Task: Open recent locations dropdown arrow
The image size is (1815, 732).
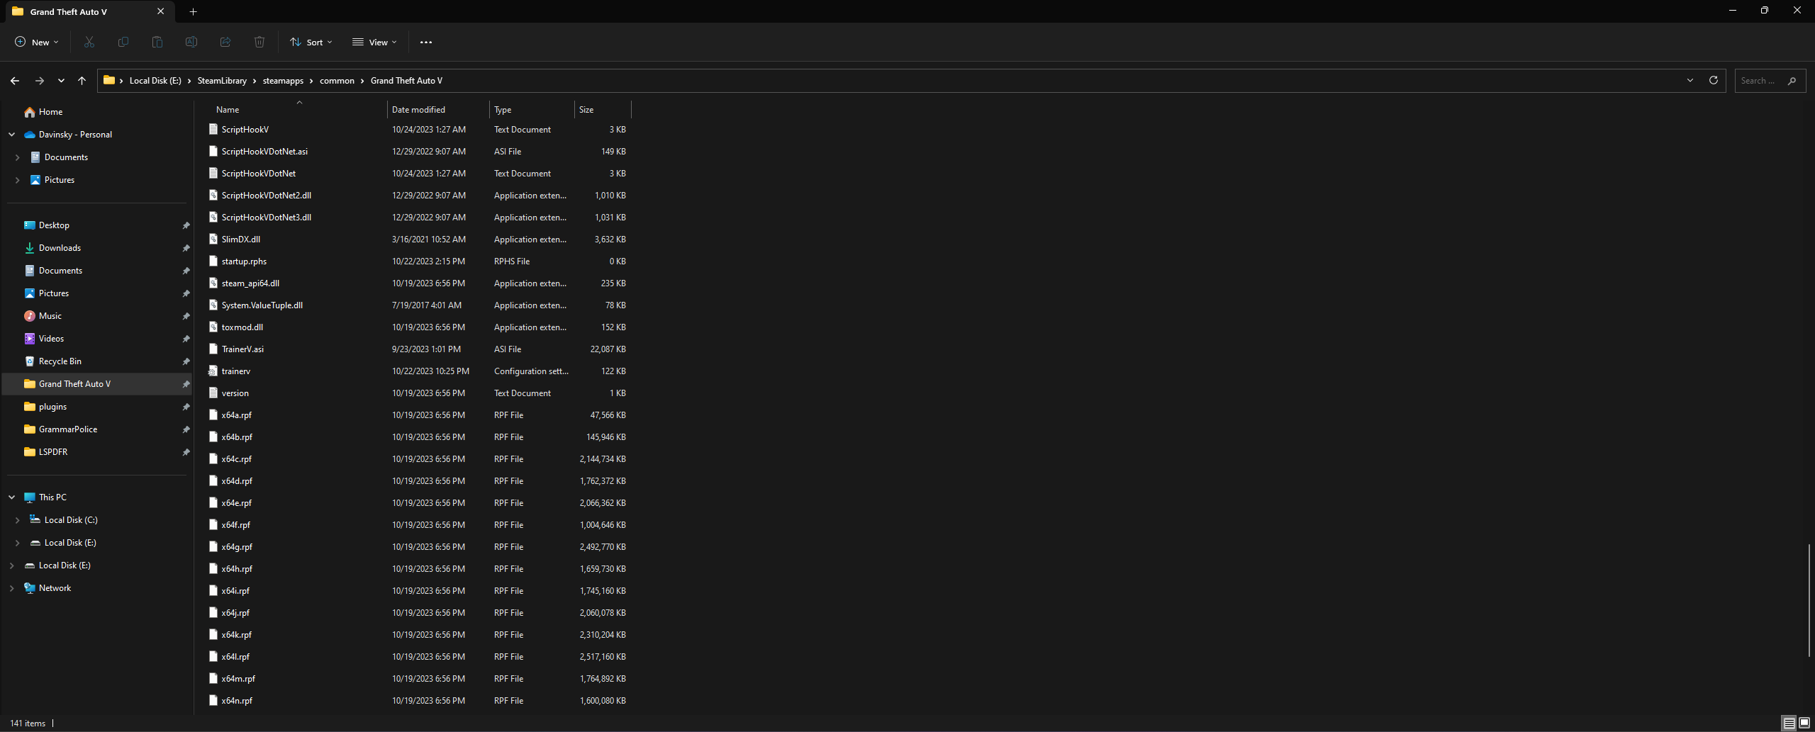Action: pos(61,81)
